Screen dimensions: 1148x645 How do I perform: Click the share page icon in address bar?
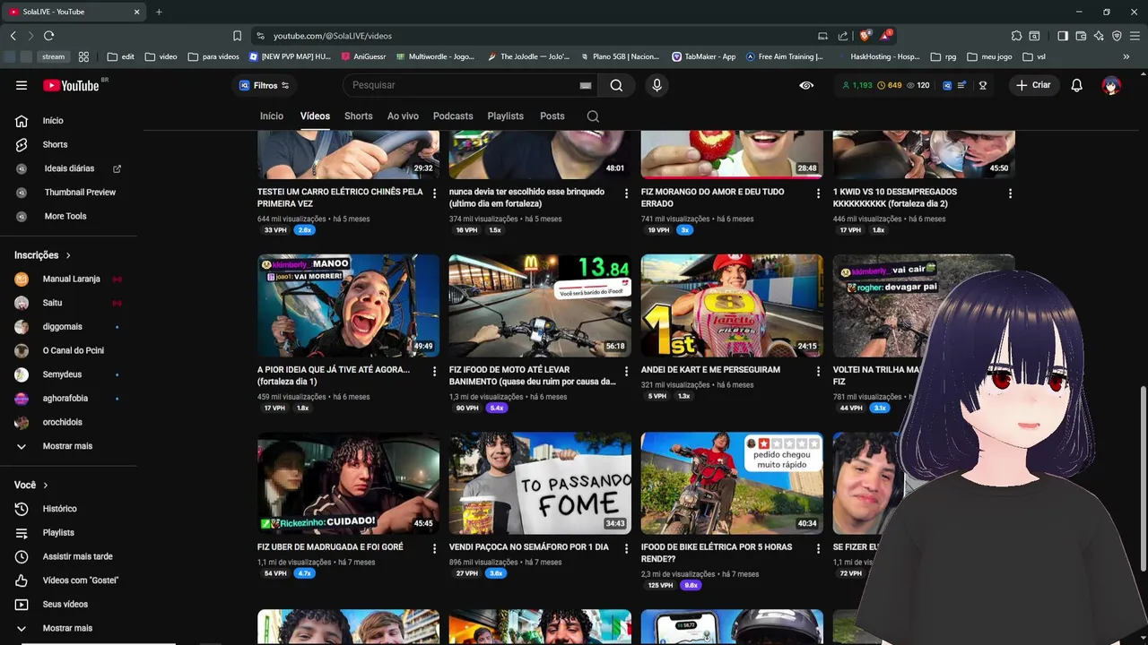843,36
